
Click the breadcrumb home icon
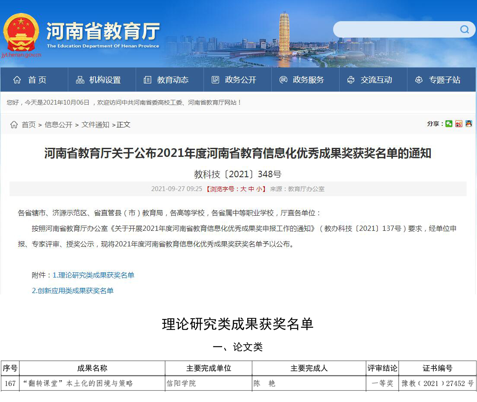click(14, 124)
